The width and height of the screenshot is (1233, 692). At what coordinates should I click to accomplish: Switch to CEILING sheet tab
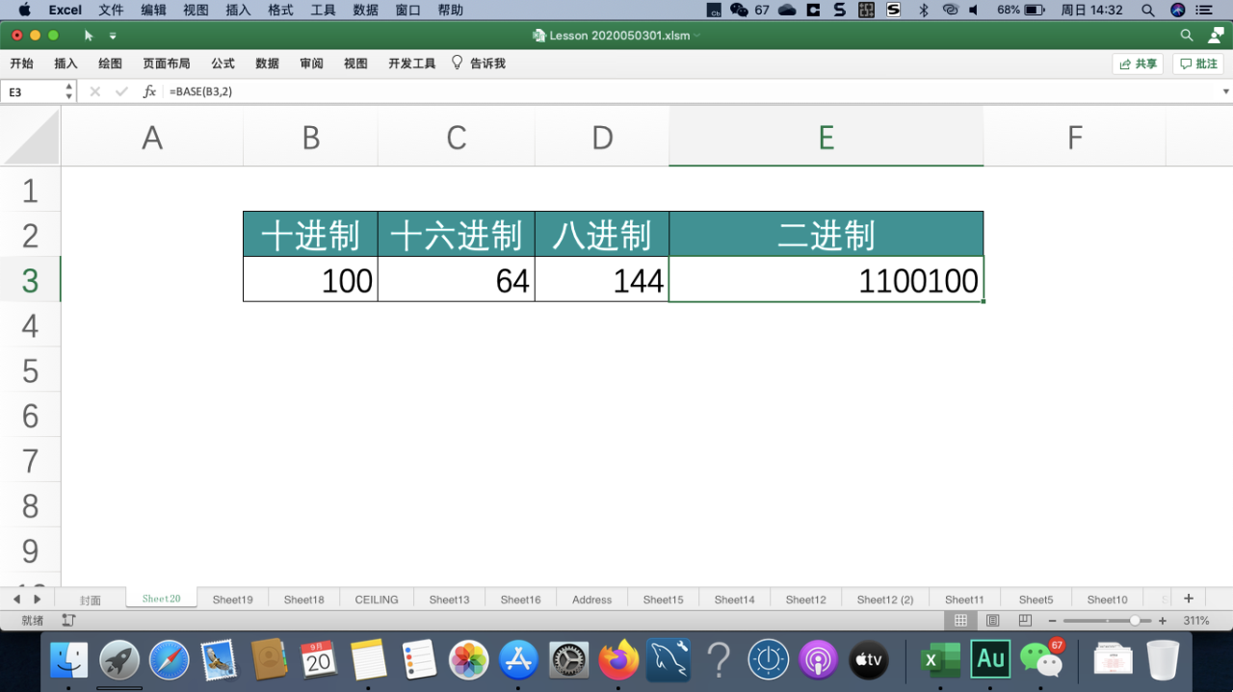tap(377, 599)
